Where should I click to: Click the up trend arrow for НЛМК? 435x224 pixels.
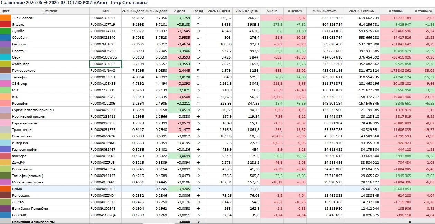click(198, 189)
